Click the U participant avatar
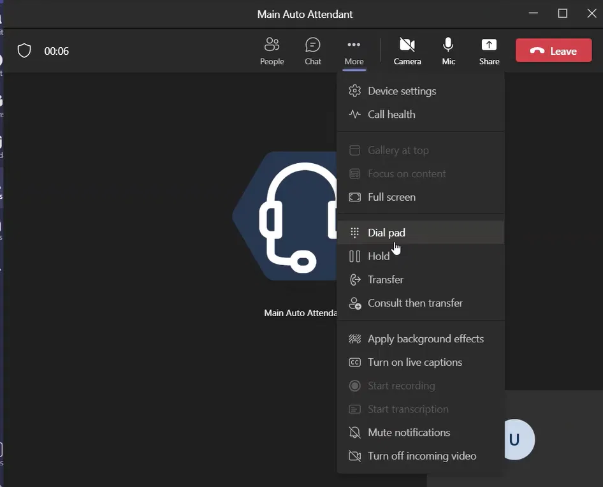Screen dimensions: 603x487 tap(518, 440)
